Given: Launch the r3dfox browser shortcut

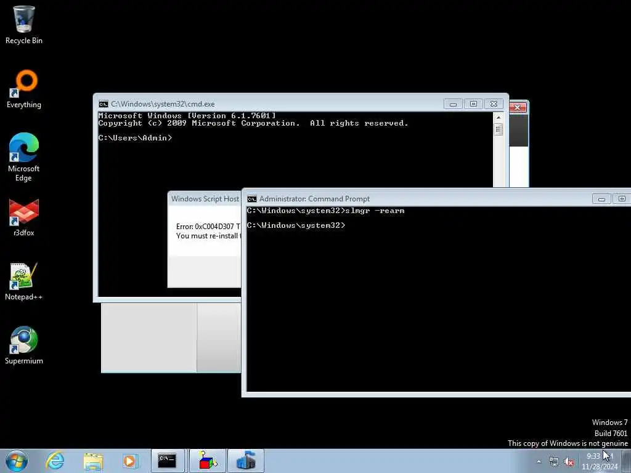Looking at the screenshot, I should 24,217.
